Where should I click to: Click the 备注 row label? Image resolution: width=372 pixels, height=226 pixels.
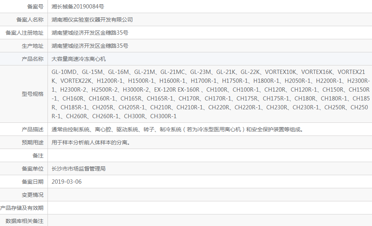38,156
